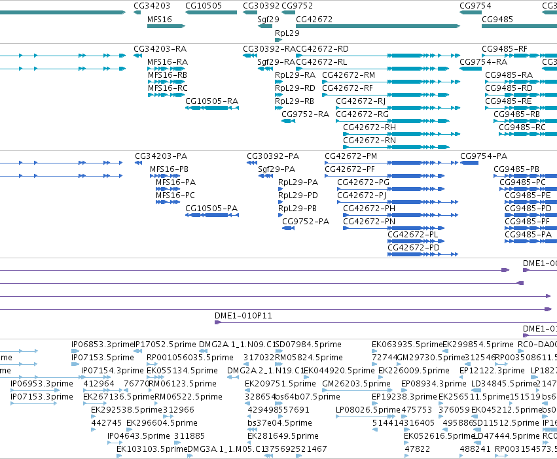Select the IP04643.5prime EST

139,436
